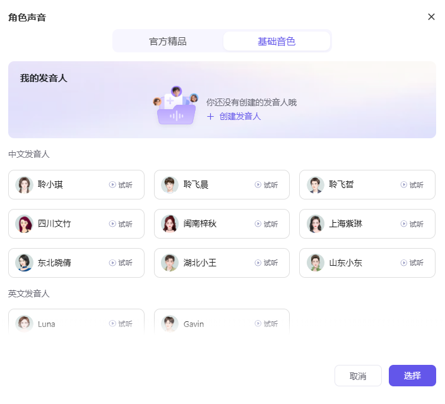
Task: Play preview for 聆飞哲 voice
Action: [x=412, y=185]
